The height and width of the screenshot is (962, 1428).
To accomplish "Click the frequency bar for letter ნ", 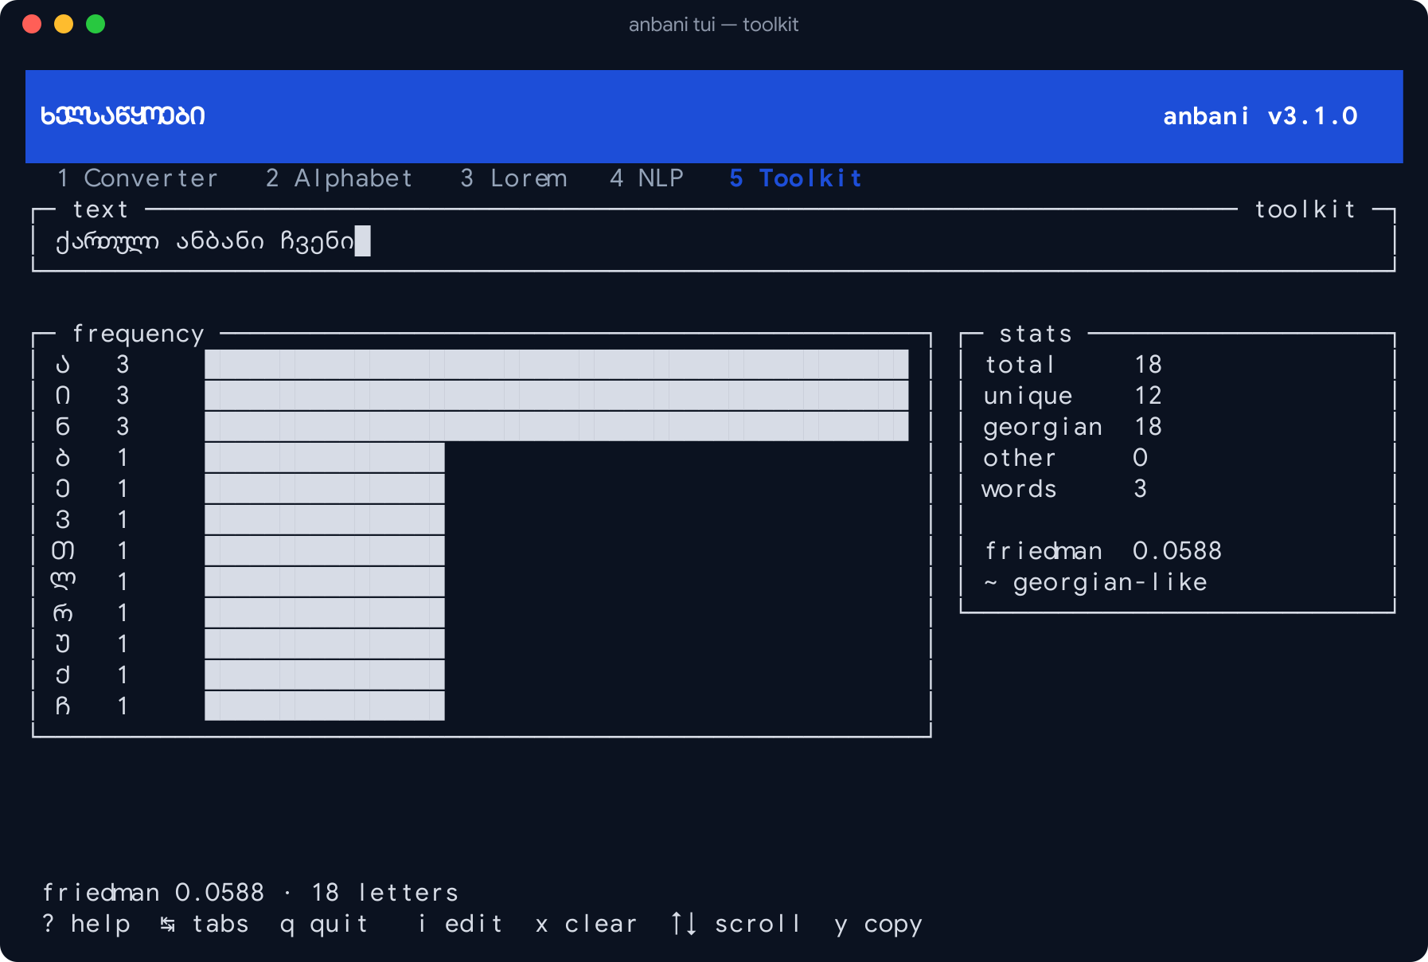I will [556, 427].
